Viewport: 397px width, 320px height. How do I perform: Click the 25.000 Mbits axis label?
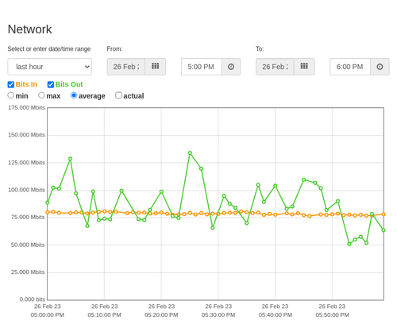(x=28, y=272)
